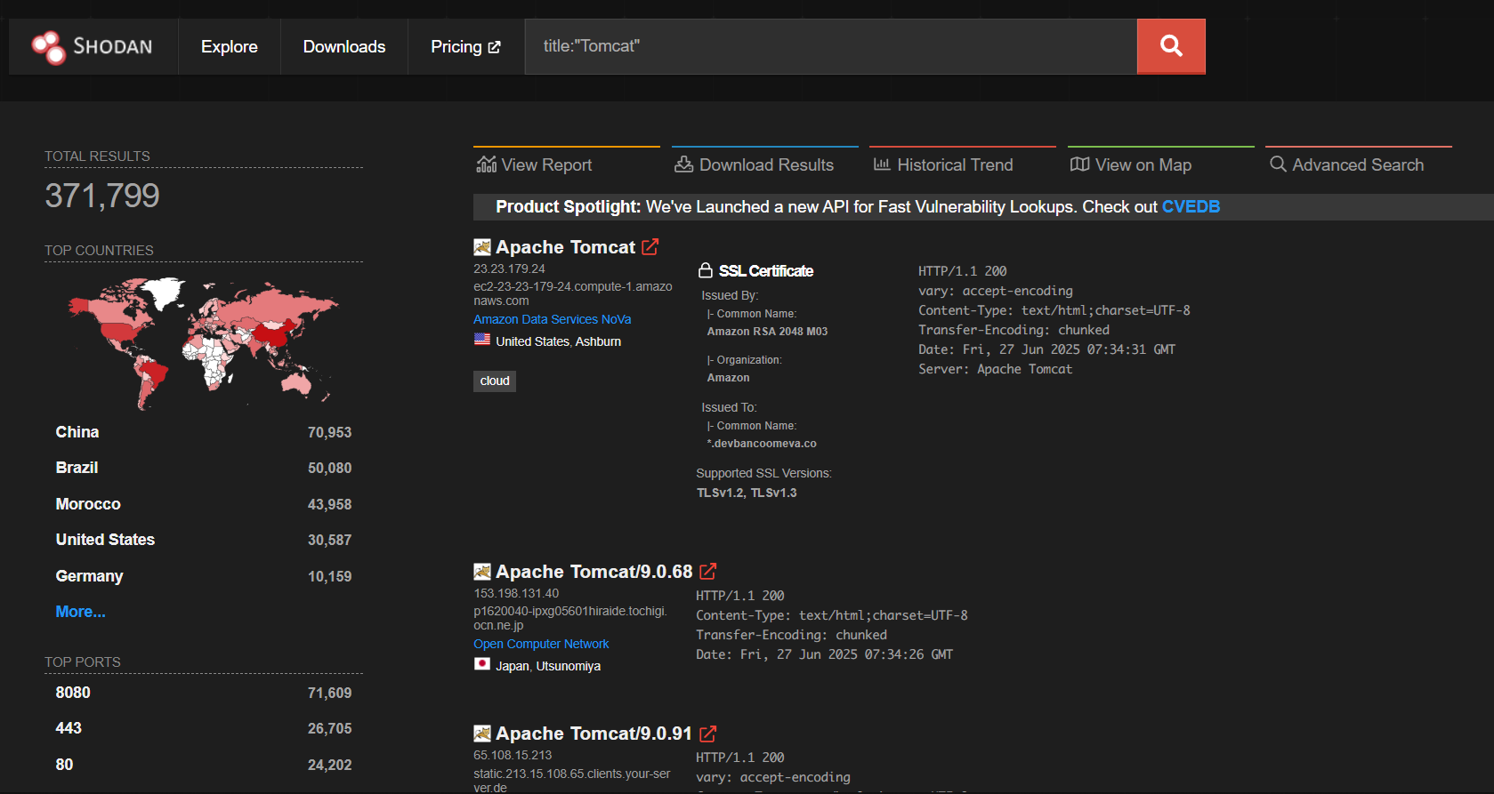Click common name *.devbancoomeva.co
1494x794 pixels.
coord(762,443)
